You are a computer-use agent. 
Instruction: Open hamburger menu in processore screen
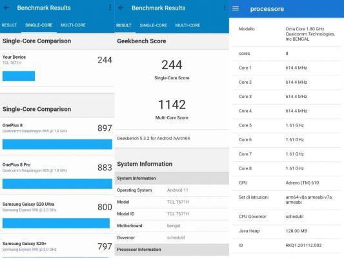236,8
